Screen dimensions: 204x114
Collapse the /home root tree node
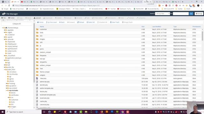click(x=3, y=28)
